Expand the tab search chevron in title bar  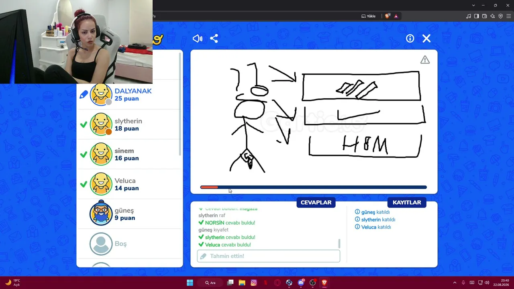[473, 5]
